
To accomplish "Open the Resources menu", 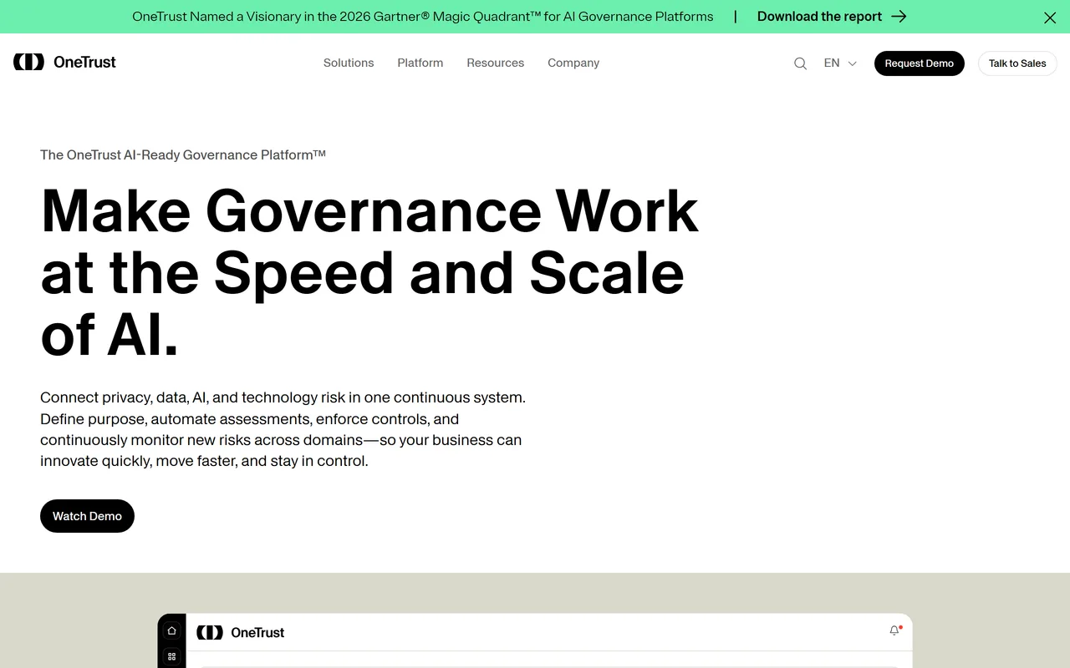I will [496, 63].
